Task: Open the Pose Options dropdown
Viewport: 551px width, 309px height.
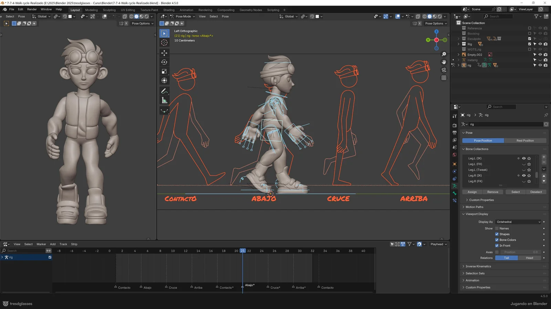Action: [x=142, y=23]
